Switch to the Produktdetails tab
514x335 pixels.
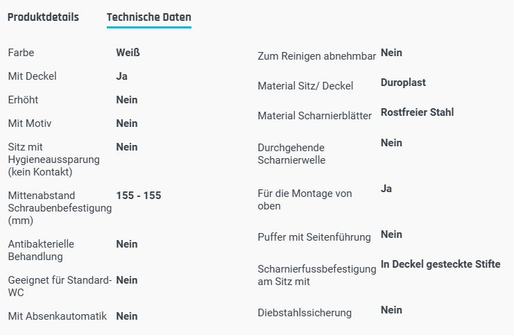[43, 17]
